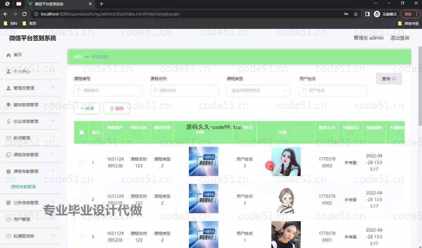Viewport: 422px width, 248px height.
Task: Click the person icon beside 个人中心
Action: 8,71
